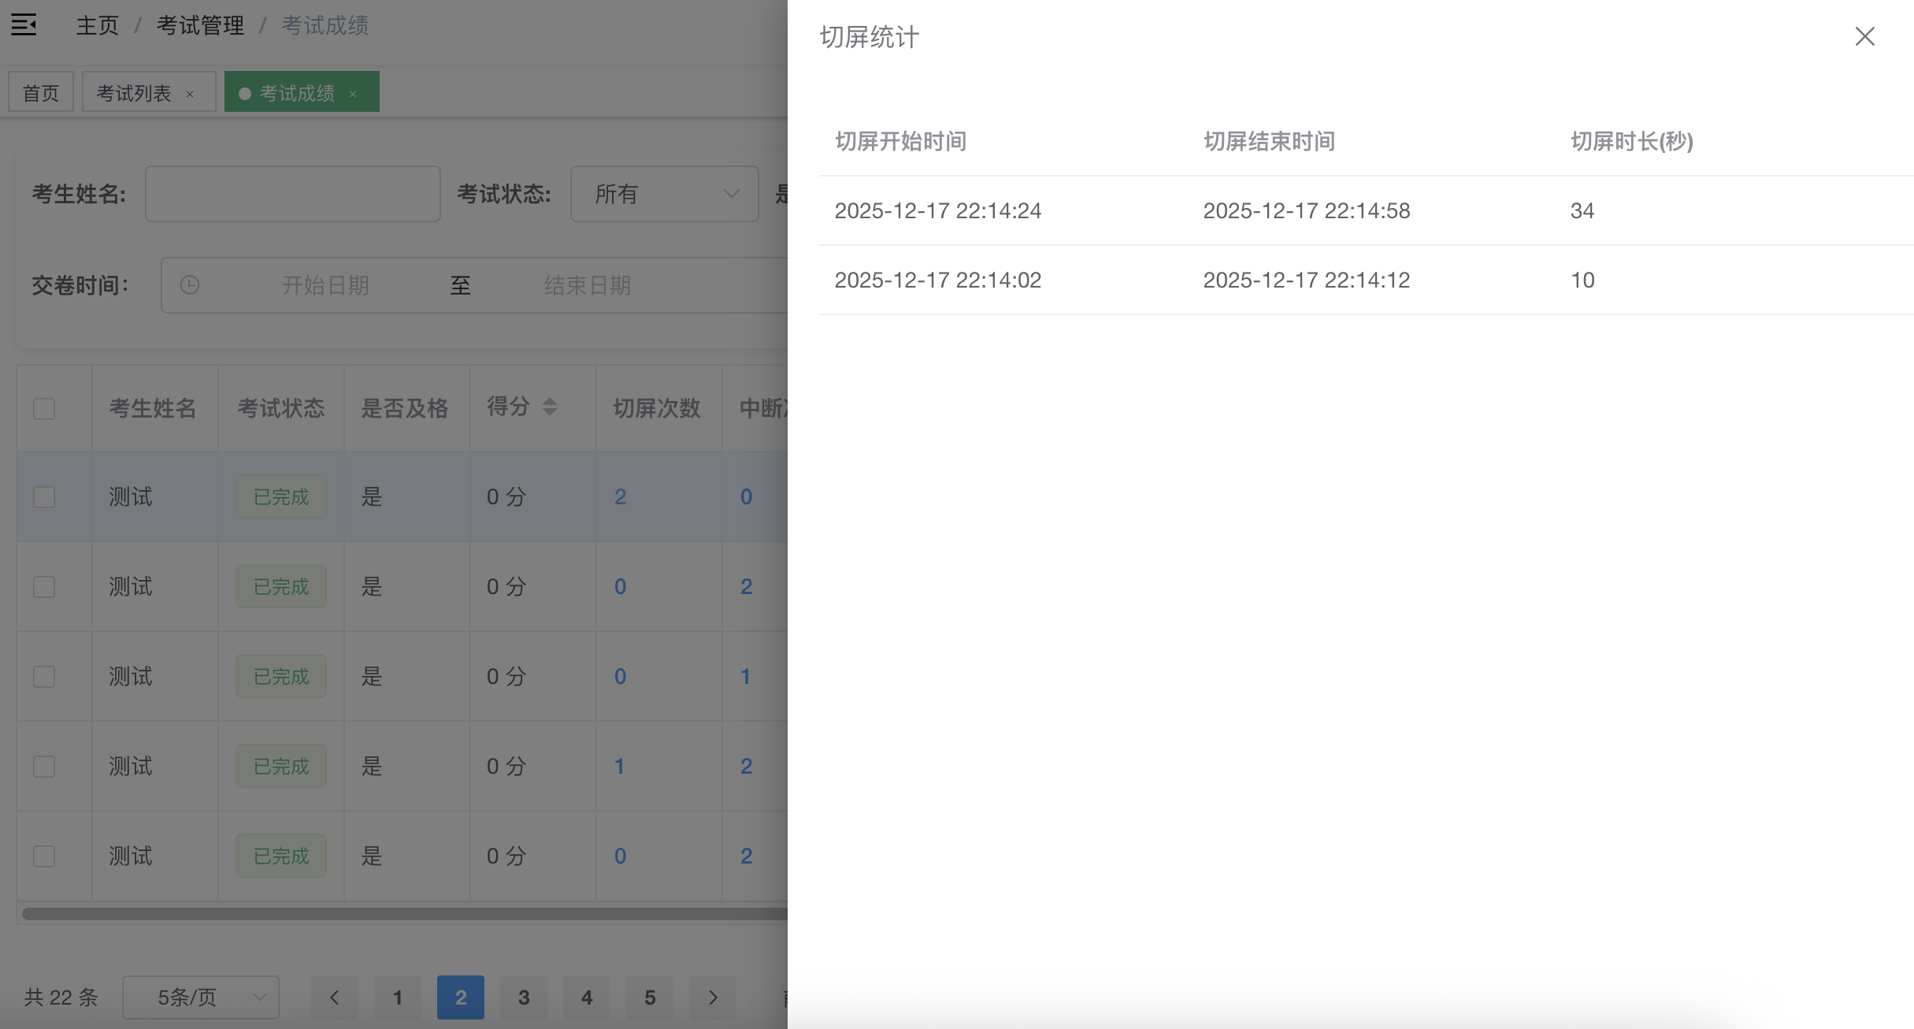Open the 5条/页 page size dropdown
This screenshot has width=1914, height=1029.
pos(201,997)
